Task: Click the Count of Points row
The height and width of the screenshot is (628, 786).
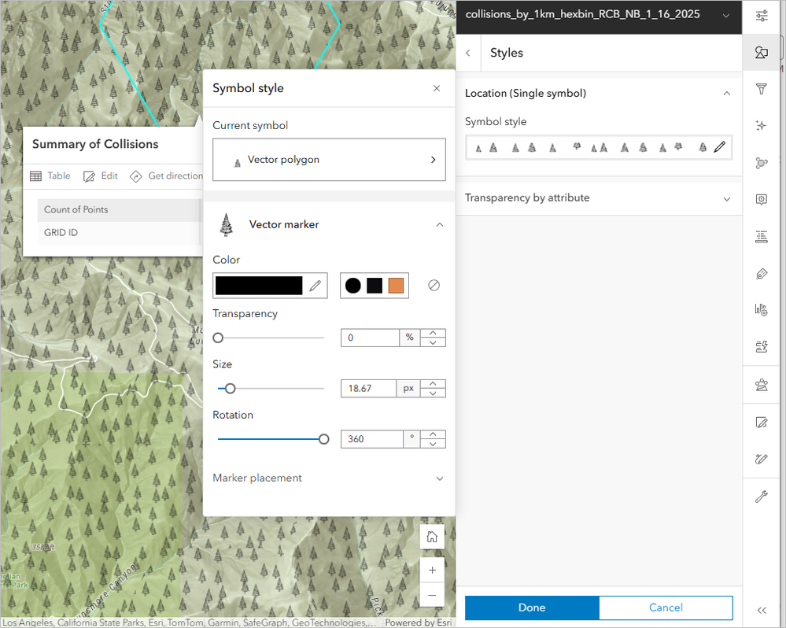Action: point(120,210)
